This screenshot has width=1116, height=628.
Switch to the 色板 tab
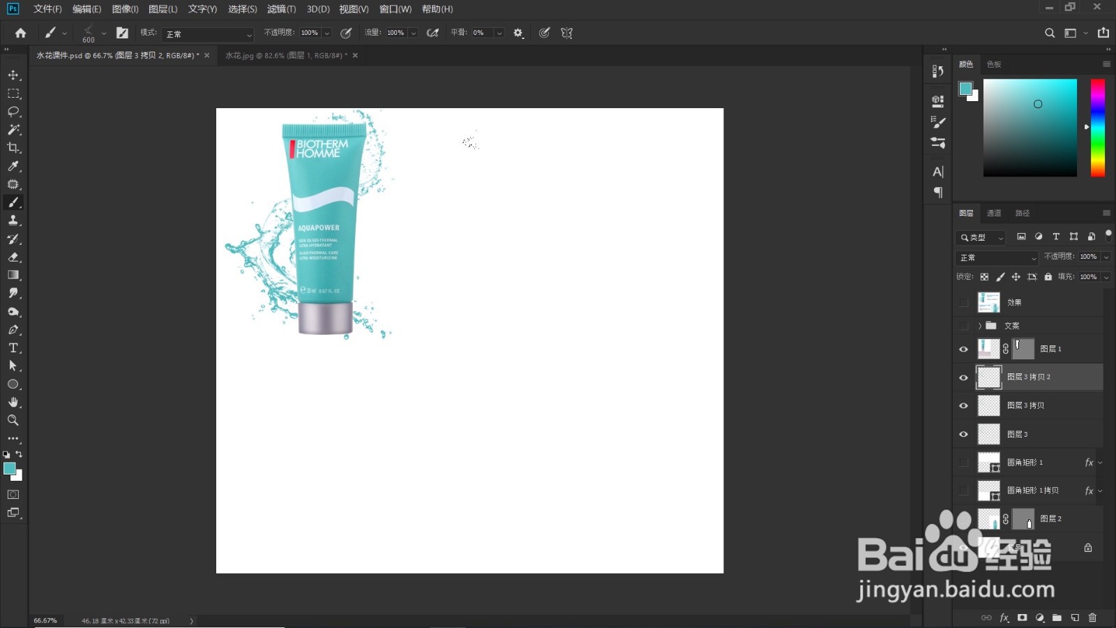point(994,64)
